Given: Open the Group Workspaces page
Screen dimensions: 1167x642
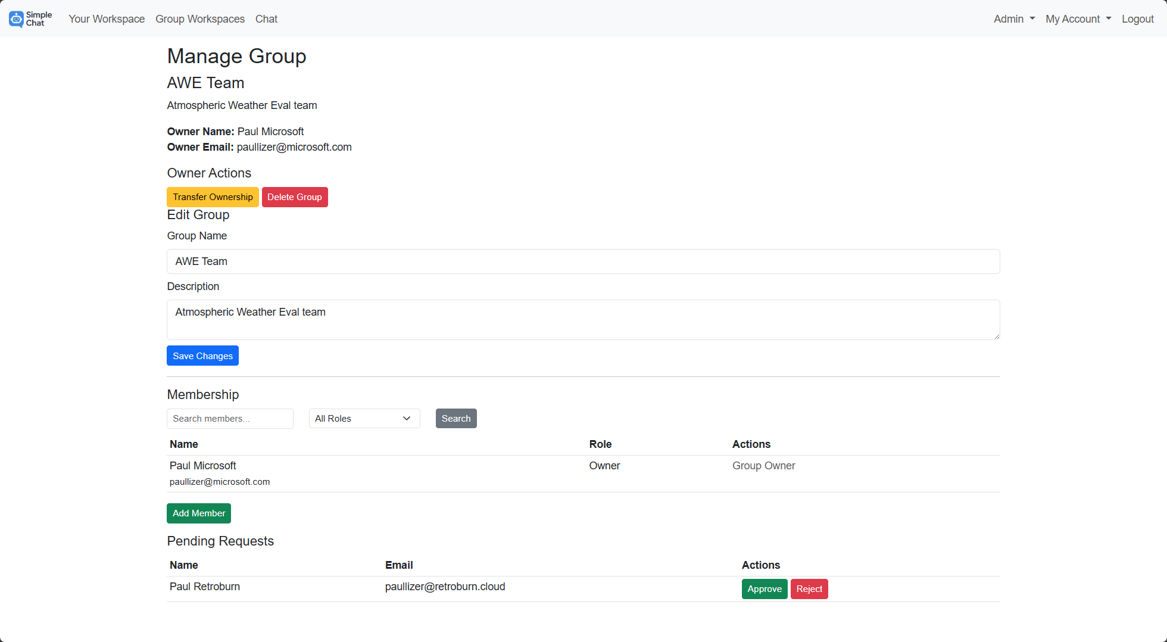Looking at the screenshot, I should [x=200, y=19].
